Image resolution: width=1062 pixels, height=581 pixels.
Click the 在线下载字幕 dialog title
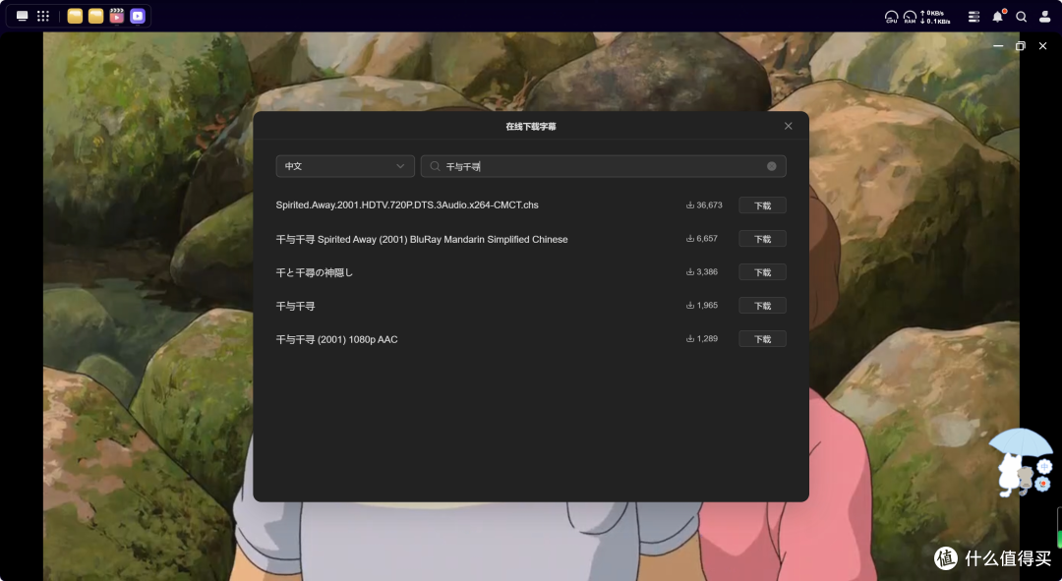point(531,127)
